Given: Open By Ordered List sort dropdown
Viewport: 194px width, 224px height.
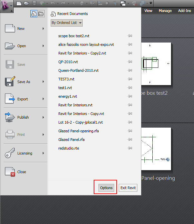Looking at the screenshot, I should point(67,23).
